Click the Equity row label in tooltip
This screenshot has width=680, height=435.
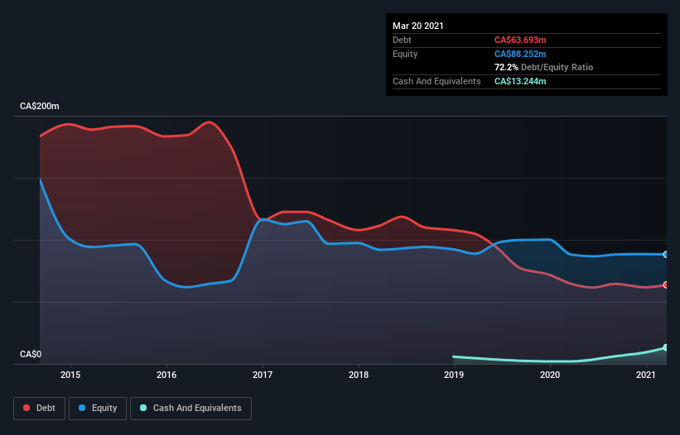tap(405, 54)
